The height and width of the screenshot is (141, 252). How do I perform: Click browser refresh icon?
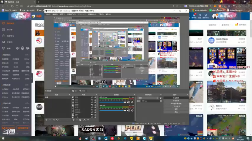(x=12, y=6)
